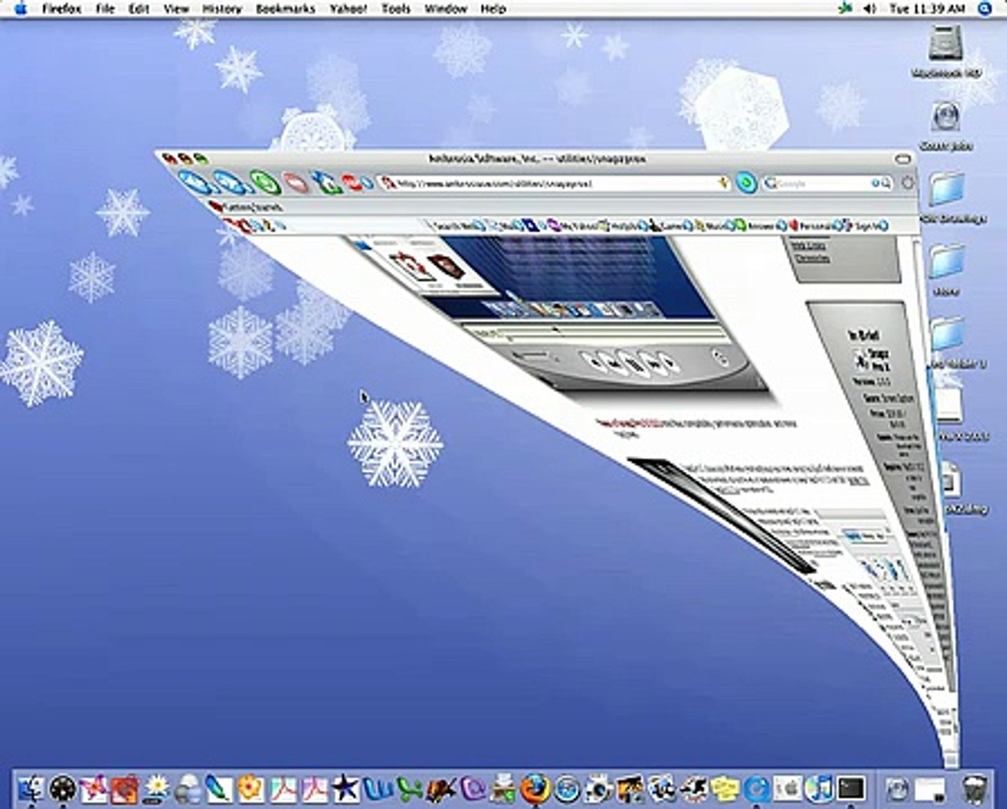Click the clock reading Tue 11:39 AM

click(x=926, y=9)
